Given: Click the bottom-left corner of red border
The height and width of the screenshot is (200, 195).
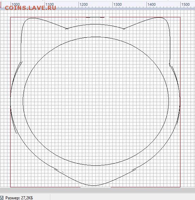Looking at the screenshot, I should [x=11, y=187].
